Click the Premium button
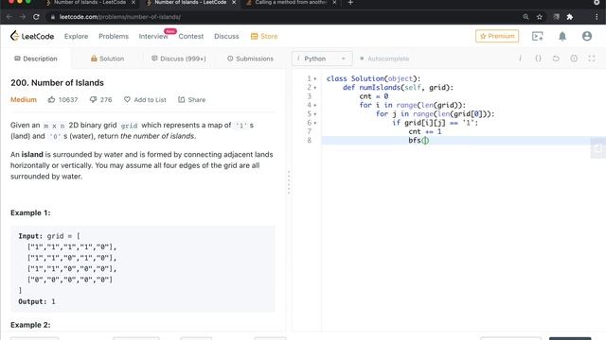 point(497,36)
